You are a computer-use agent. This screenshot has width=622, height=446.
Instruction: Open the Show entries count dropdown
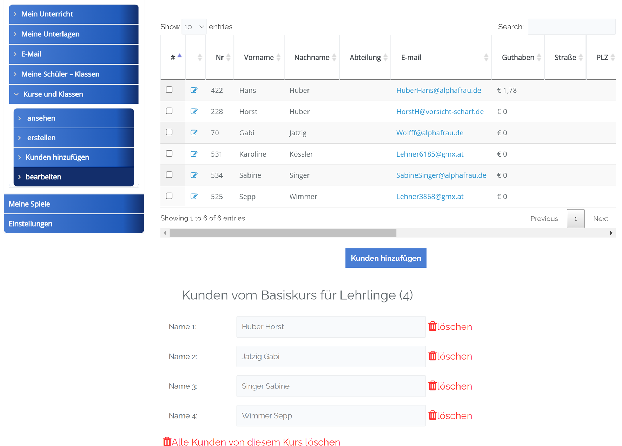point(194,27)
